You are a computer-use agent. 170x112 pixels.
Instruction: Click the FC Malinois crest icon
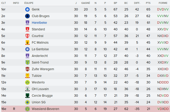click(x=27, y=43)
